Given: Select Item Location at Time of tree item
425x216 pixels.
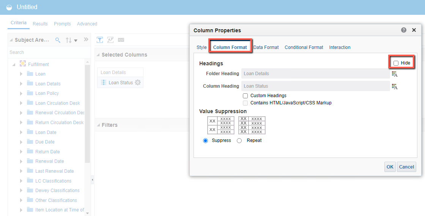Looking at the screenshot, I should 60,210.
